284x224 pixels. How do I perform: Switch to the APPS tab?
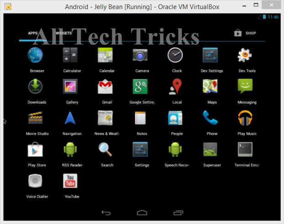(33, 33)
